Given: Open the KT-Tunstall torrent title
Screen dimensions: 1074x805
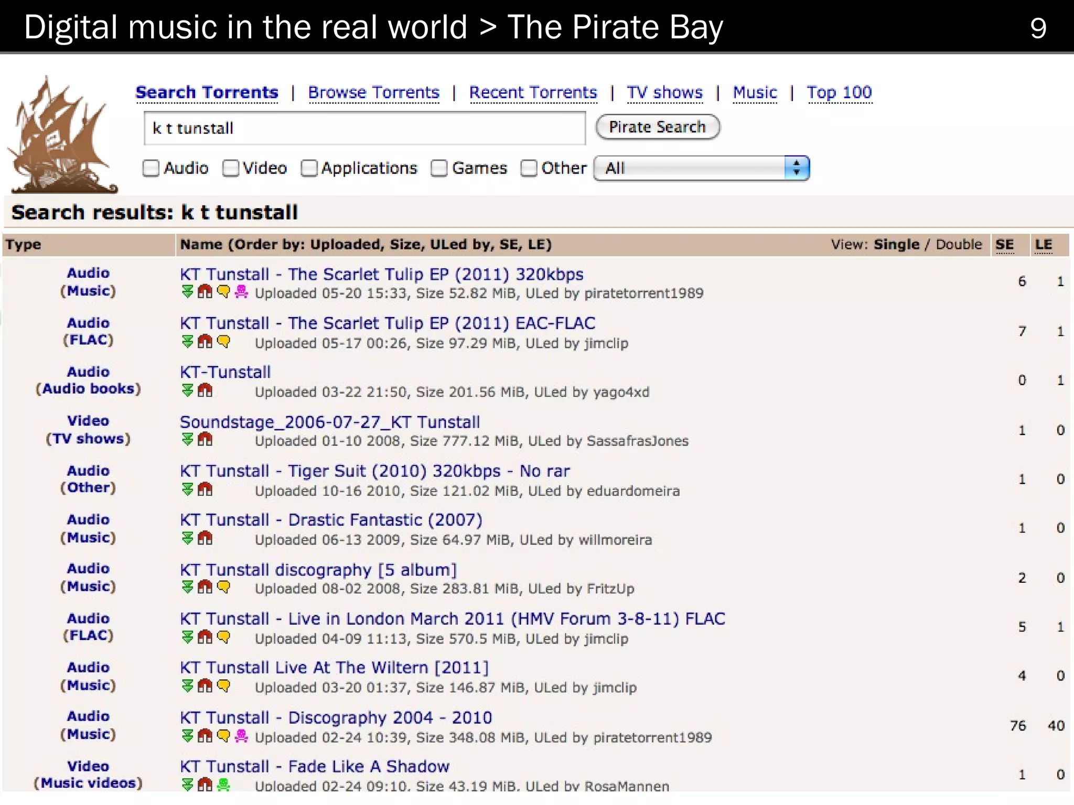Looking at the screenshot, I should 225,372.
